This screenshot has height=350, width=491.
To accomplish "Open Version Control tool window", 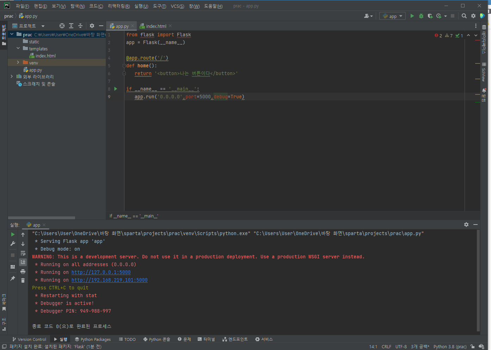I will [29, 339].
